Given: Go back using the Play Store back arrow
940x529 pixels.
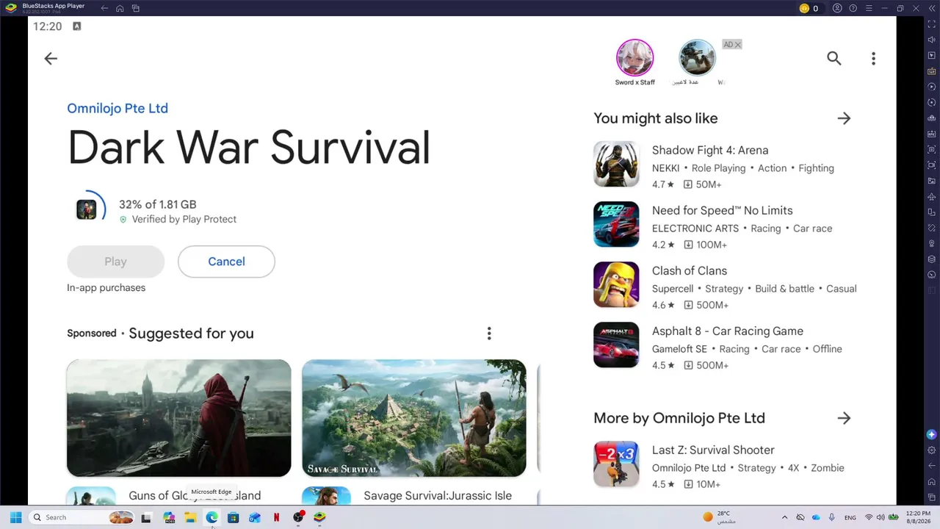Looking at the screenshot, I should pyautogui.click(x=51, y=59).
